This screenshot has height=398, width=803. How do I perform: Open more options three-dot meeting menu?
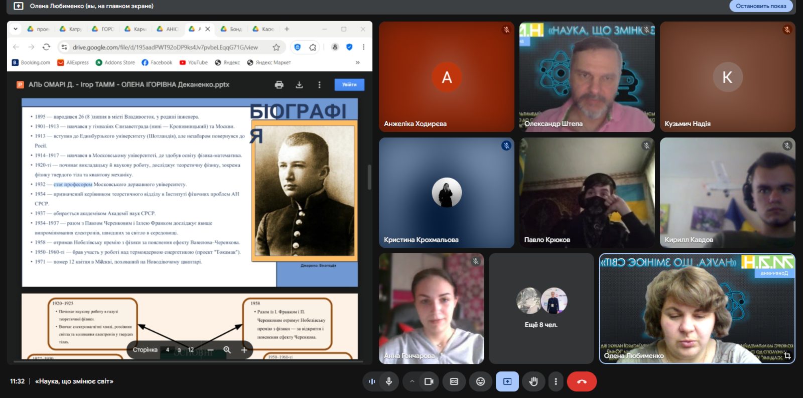coord(556,381)
